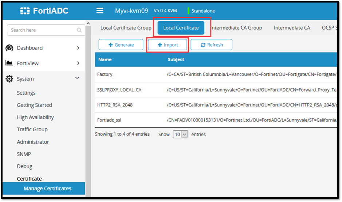Open Settings under System
The width and height of the screenshot is (342, 202).
26,93
